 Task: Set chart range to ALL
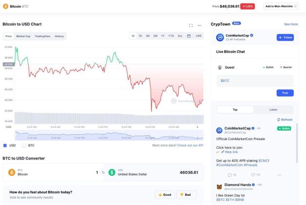180,36
